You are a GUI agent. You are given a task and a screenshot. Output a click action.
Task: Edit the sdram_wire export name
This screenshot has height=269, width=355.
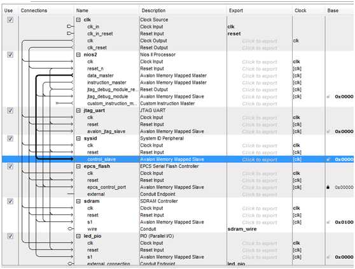coord(242,229)
